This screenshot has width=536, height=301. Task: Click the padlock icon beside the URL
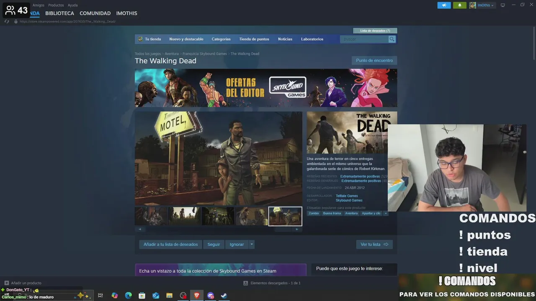click(16, 21)
